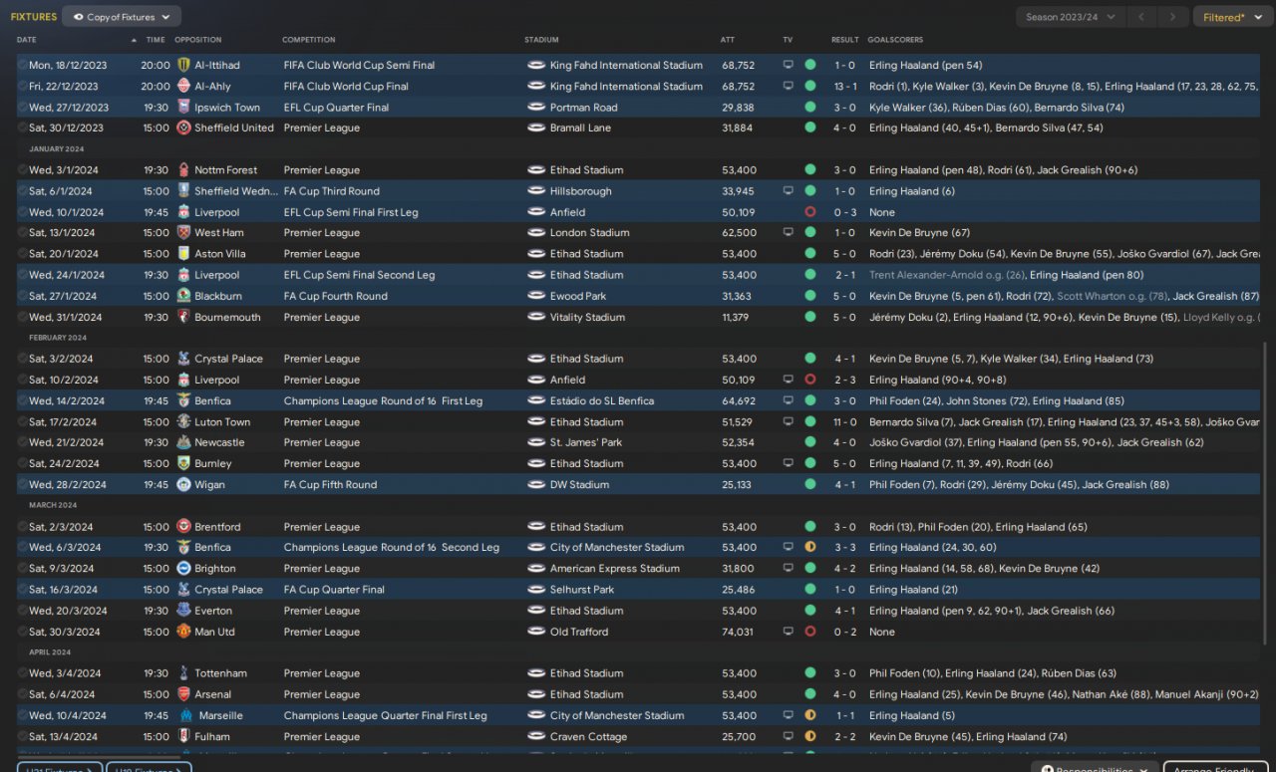Select the Man Utd club crest
Screen dimensions: 1276x772
pos(183,632)
